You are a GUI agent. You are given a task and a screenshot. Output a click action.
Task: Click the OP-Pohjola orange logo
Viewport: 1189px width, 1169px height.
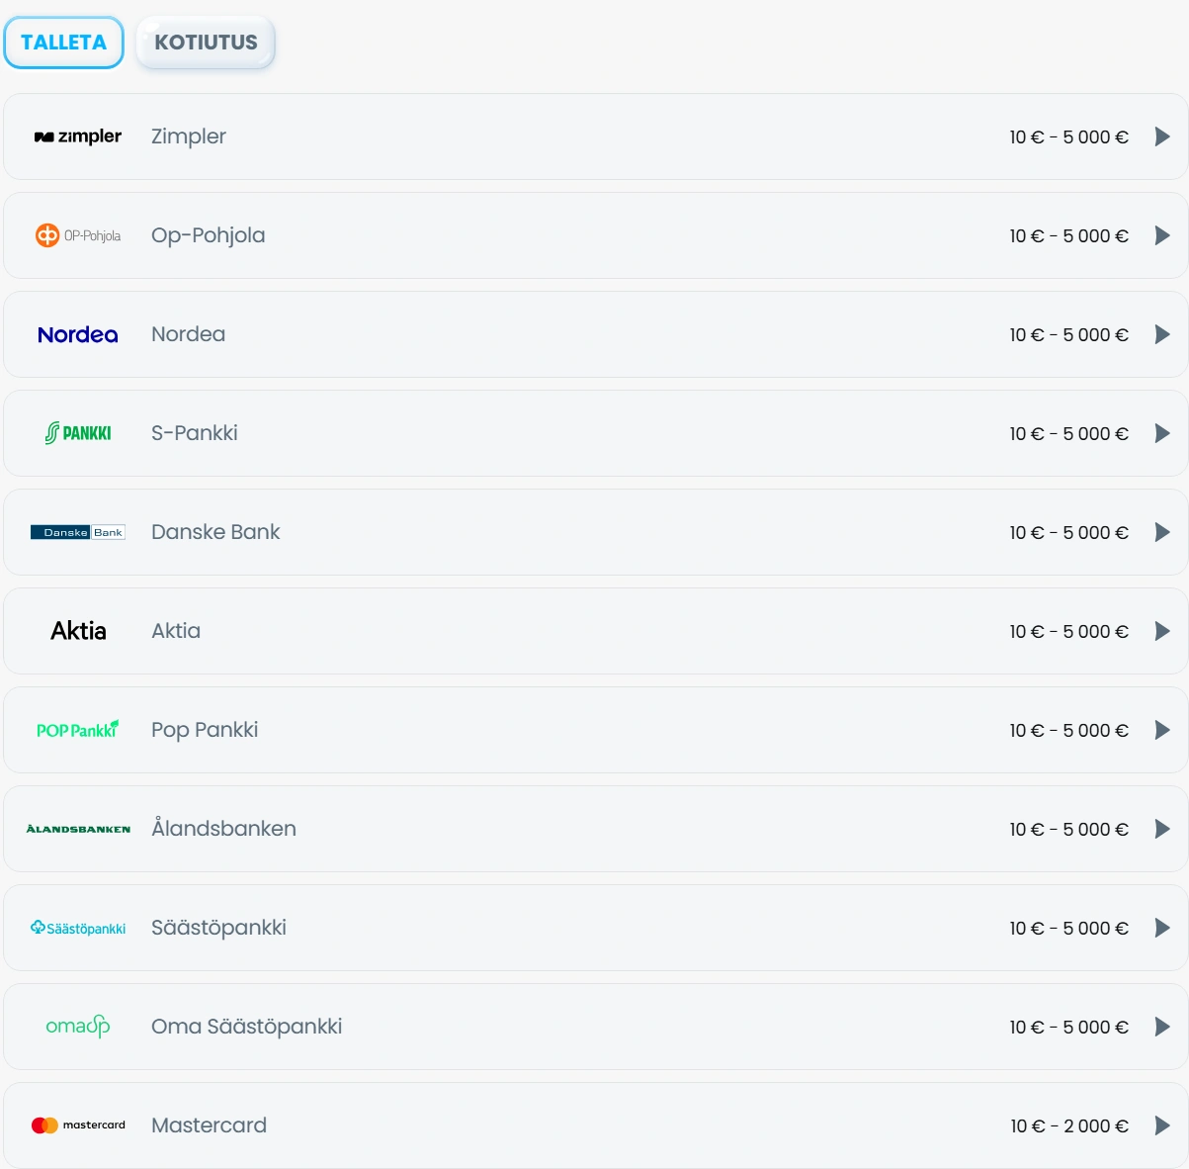pyautogui.click(x=77, y=235)
